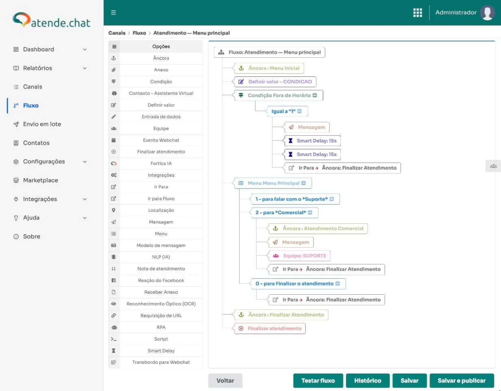Click the hourglass icon beside Smart Delay option

click(114, 351)
